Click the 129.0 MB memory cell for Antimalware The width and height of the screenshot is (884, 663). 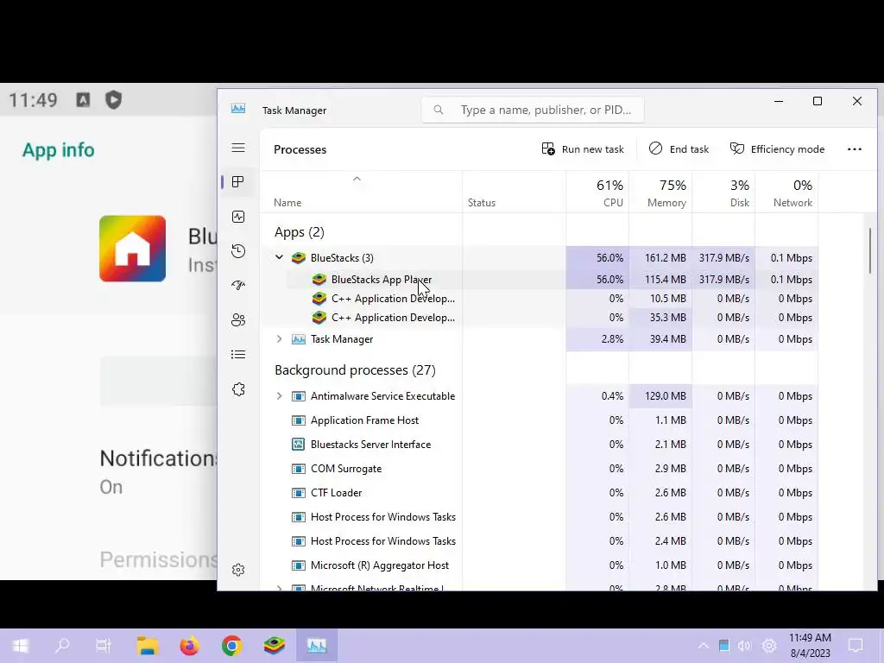[x=660, y=395]
